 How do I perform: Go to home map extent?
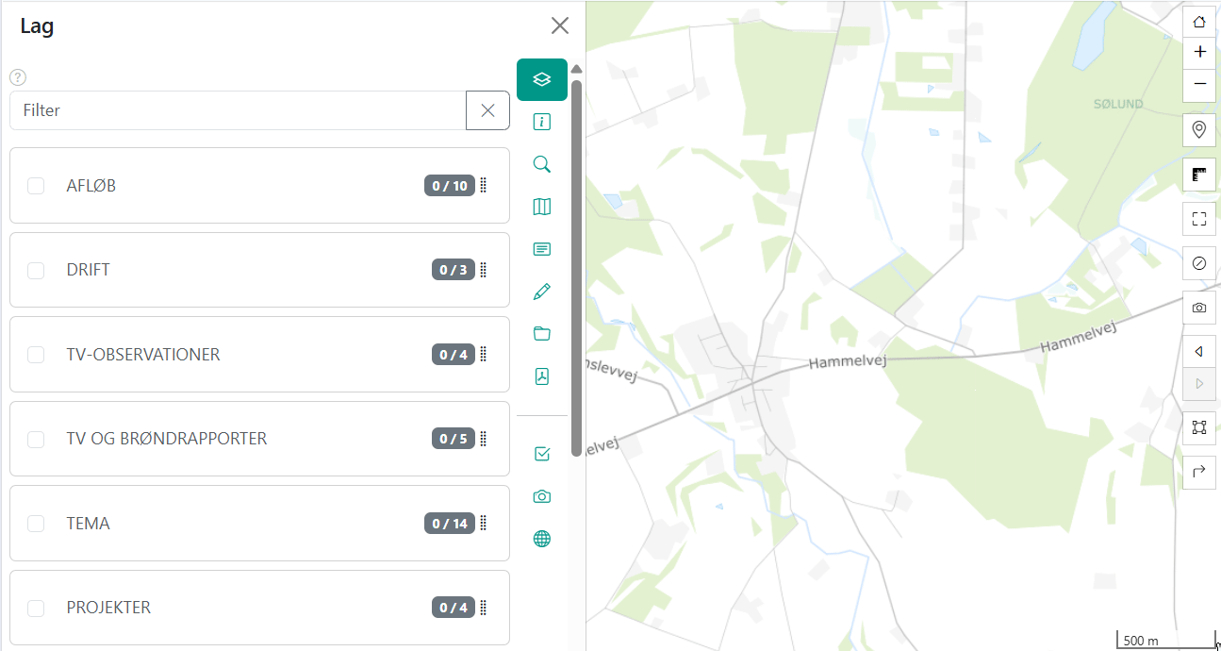tap(1199, 22)
